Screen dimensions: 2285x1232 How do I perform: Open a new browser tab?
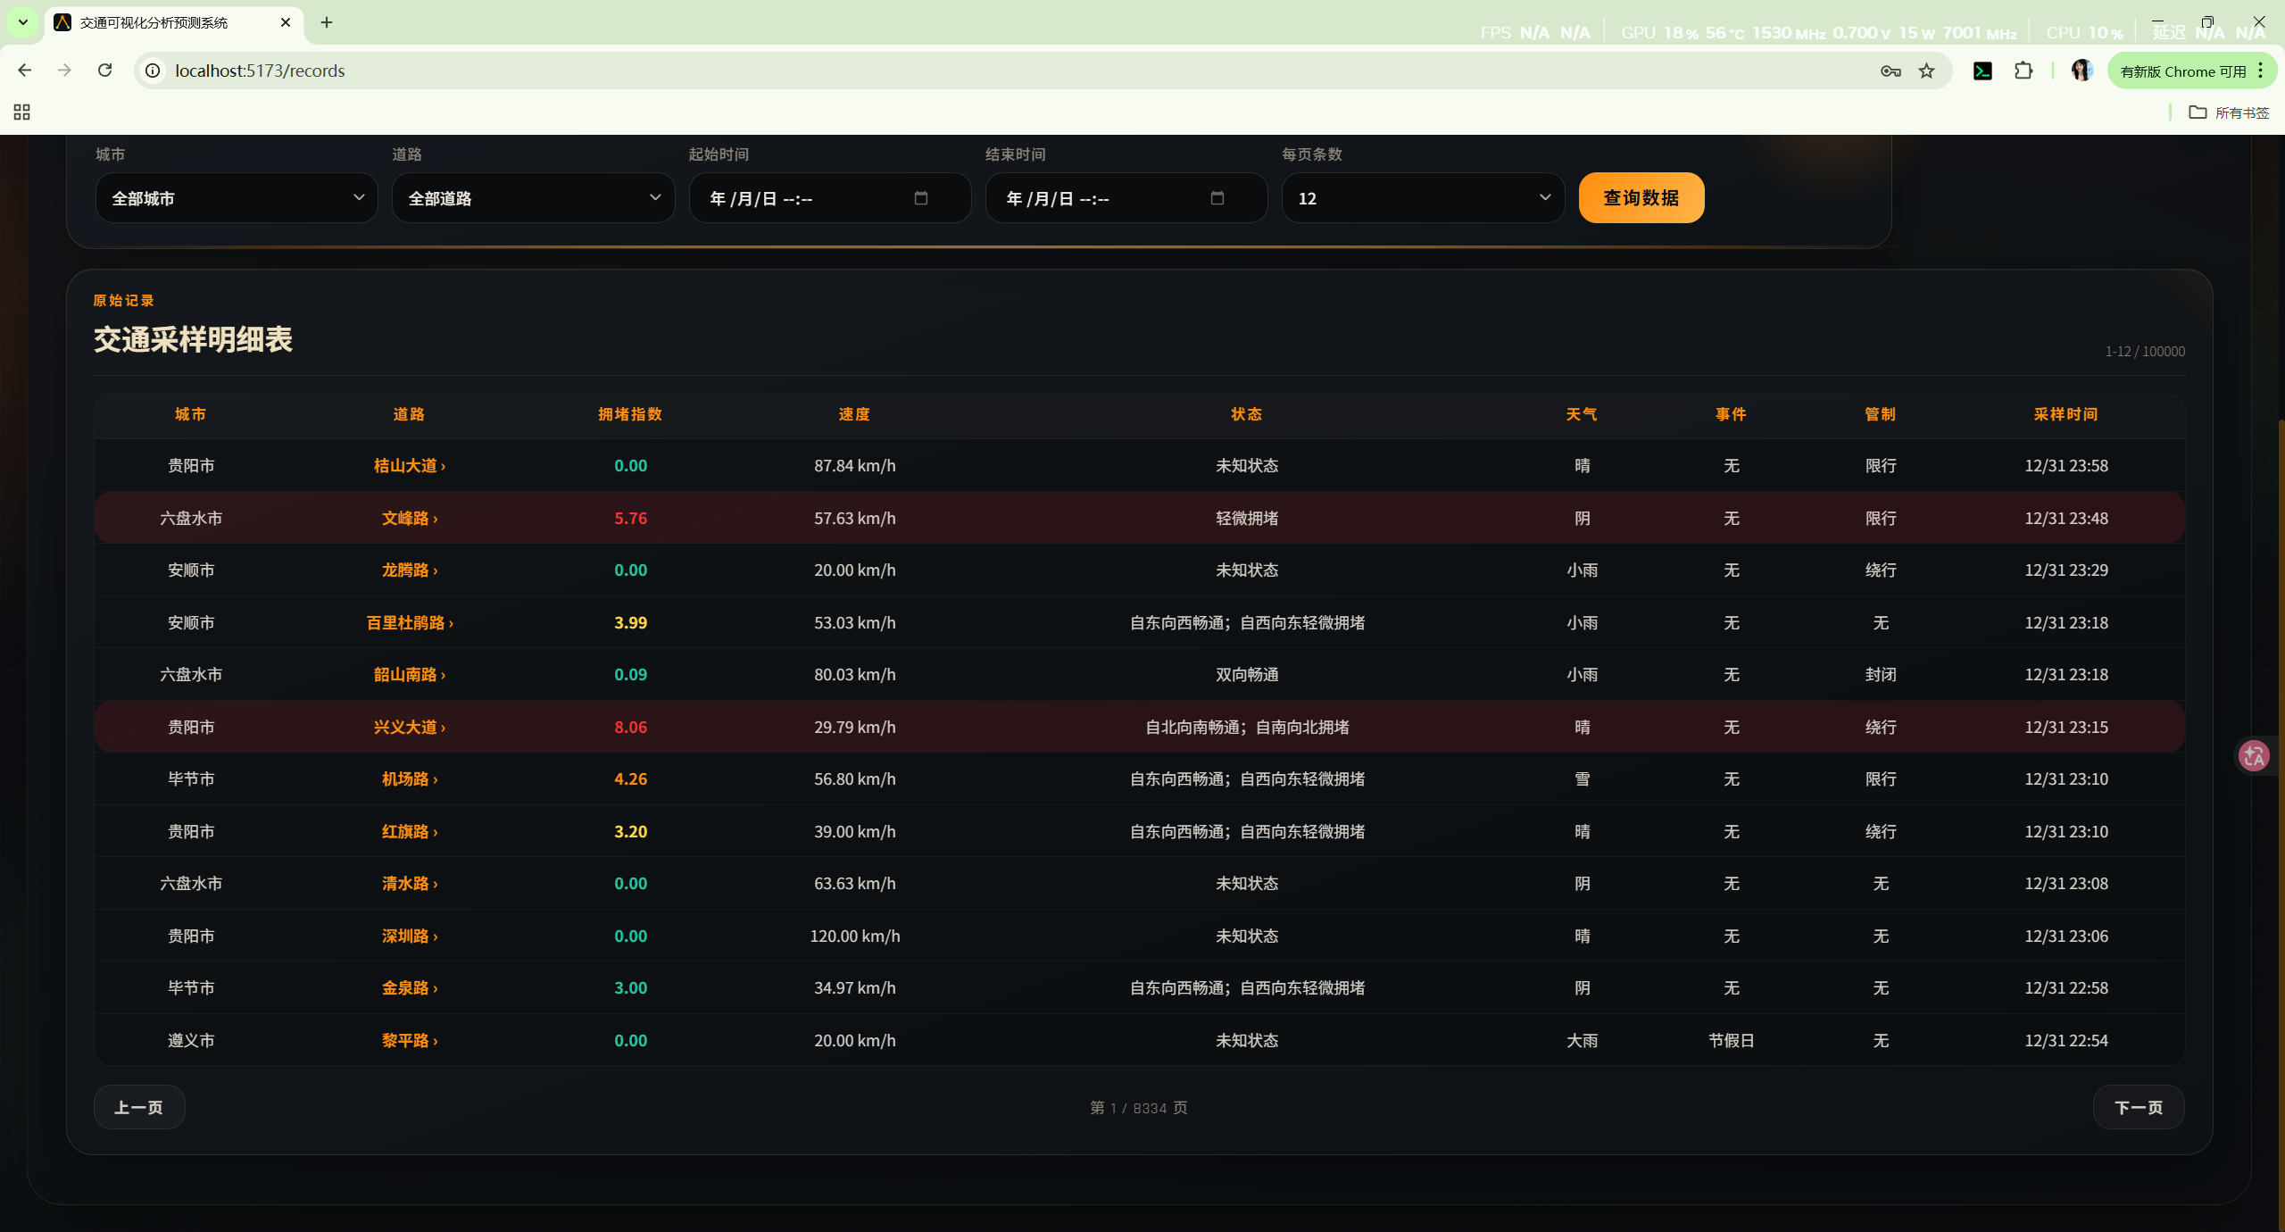[x=327, y=22]
